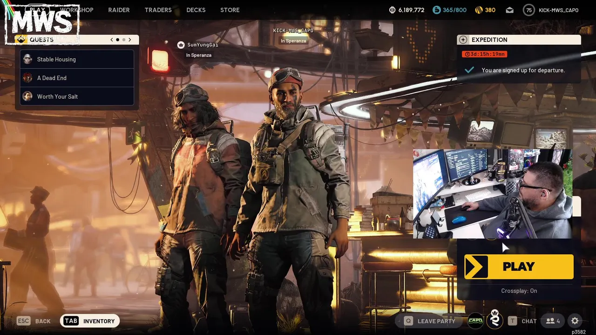
Task: Leave the party with Q button
Action: pos(429,321)
